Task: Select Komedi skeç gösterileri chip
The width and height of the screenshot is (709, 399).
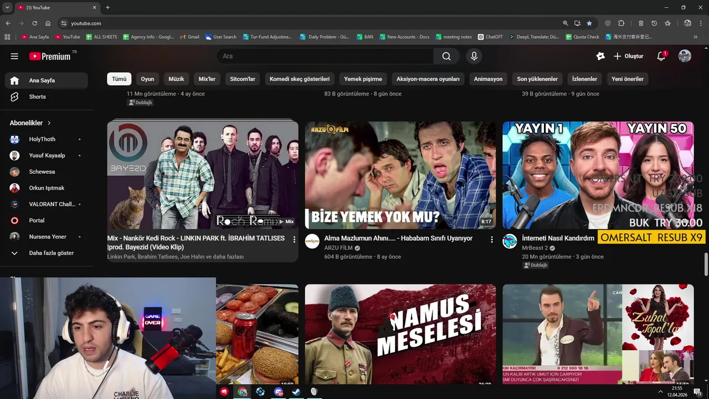Action: (300, 79)
